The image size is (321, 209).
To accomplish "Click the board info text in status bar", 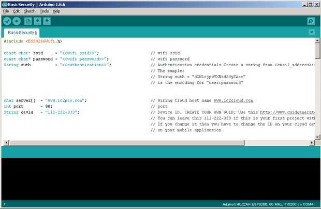I will click(x=268, y=204).
